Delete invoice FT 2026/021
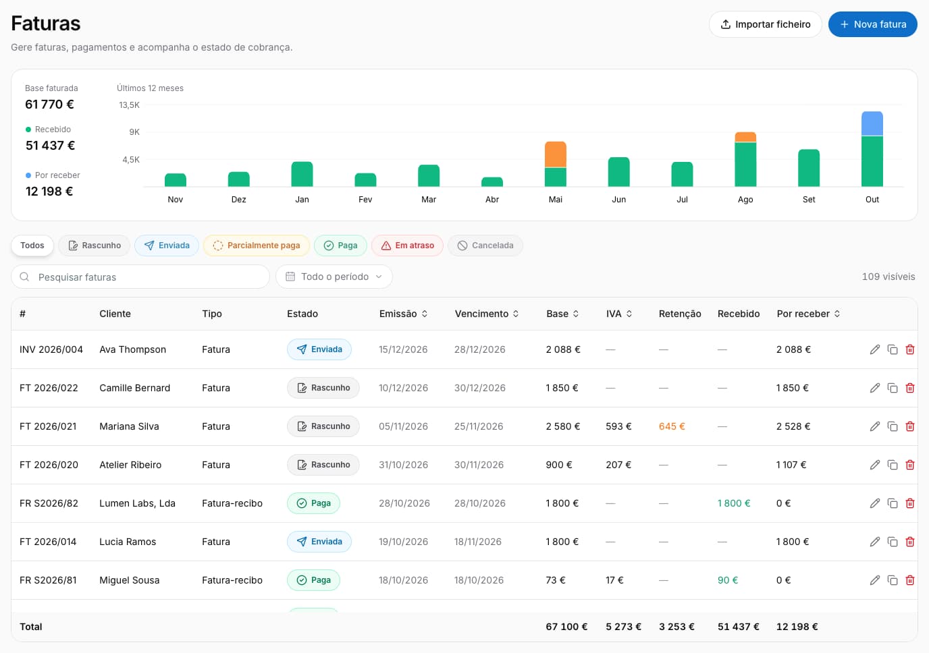This screenshot has width=929, height=653. point(910,426)
